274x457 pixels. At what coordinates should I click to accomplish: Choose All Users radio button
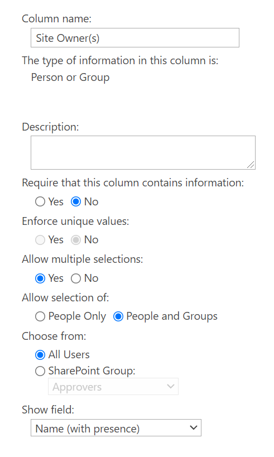click(40, 355)
